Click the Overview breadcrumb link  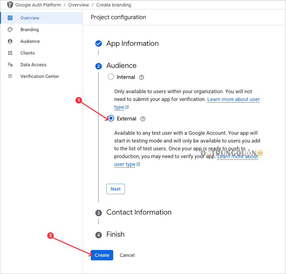pyautogui.click(x=79, y=5)
